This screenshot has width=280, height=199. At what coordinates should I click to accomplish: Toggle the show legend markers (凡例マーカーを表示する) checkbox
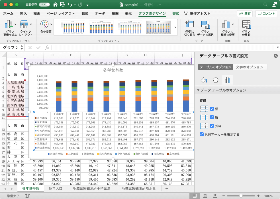pyautogui.click(x=202, y=135)
